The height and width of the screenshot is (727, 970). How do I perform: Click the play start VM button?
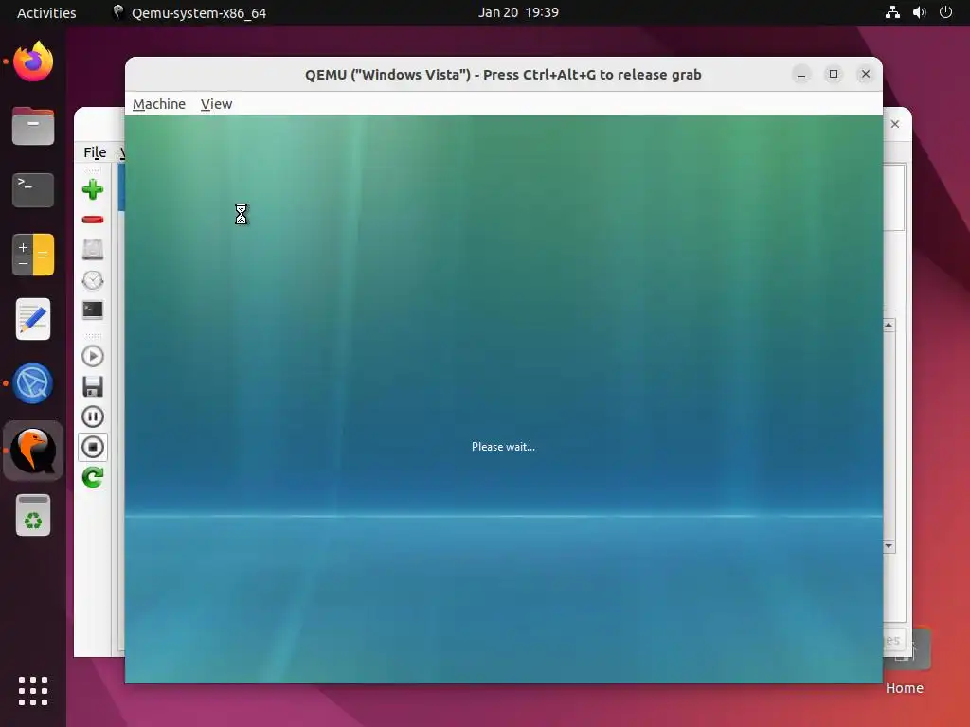tap(93, 356)
